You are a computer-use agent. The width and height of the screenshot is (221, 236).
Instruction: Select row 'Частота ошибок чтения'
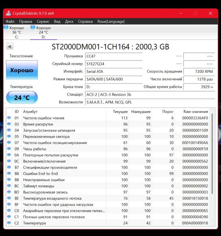click(108, 118)
